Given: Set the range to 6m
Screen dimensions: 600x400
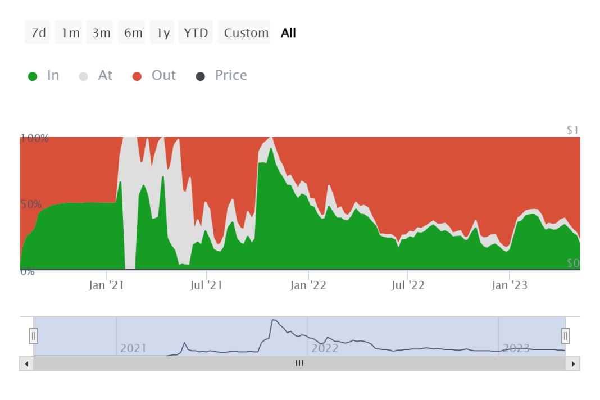Looking at the screenshot, I should [x=133, y=33].
